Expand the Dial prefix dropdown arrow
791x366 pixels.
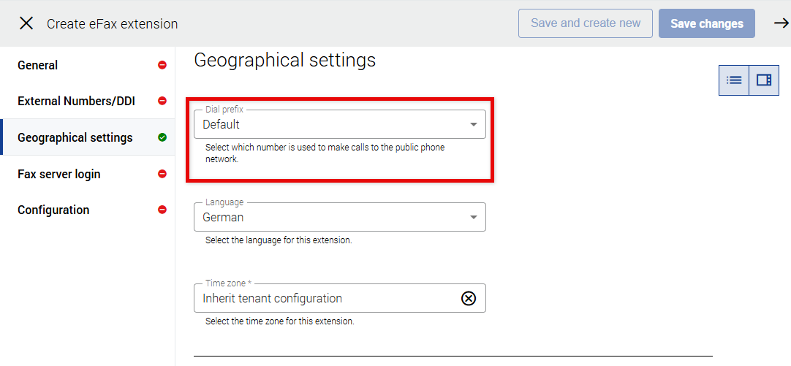pos(473,125)
